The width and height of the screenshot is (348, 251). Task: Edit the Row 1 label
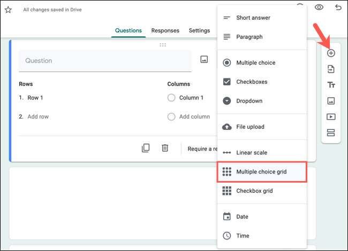click(35, 98)
